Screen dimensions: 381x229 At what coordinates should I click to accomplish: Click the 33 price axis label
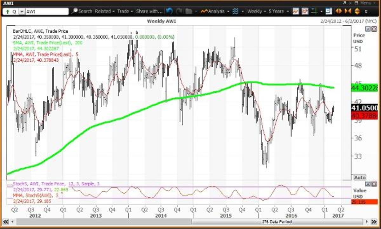pyautogui.click(x=358, y=156)
